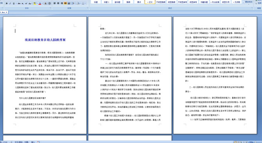262x143 pixels.
Task: Apply the 无间隔 style
Action: point(237,2)
